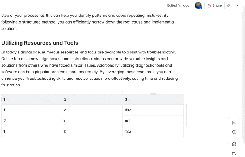Click the video camera icon
The height and width of the screenshot is (157, 245).
point(234,154)
